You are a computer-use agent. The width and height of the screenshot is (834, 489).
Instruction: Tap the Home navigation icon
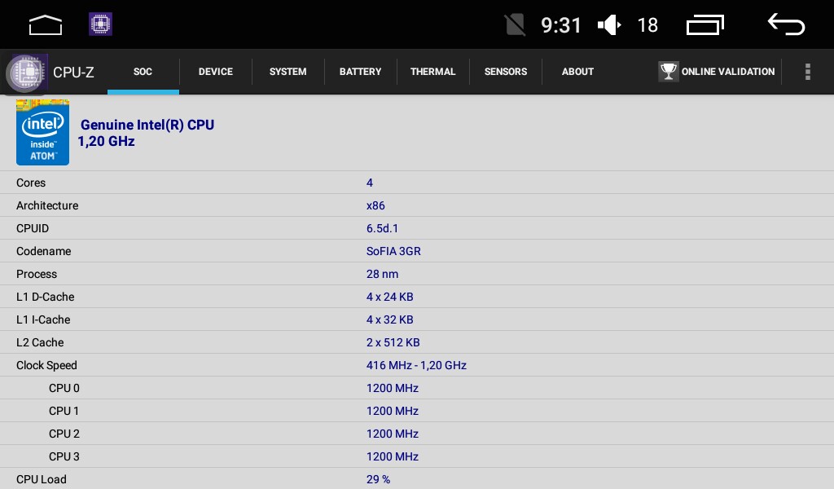(x=46, y=25)
